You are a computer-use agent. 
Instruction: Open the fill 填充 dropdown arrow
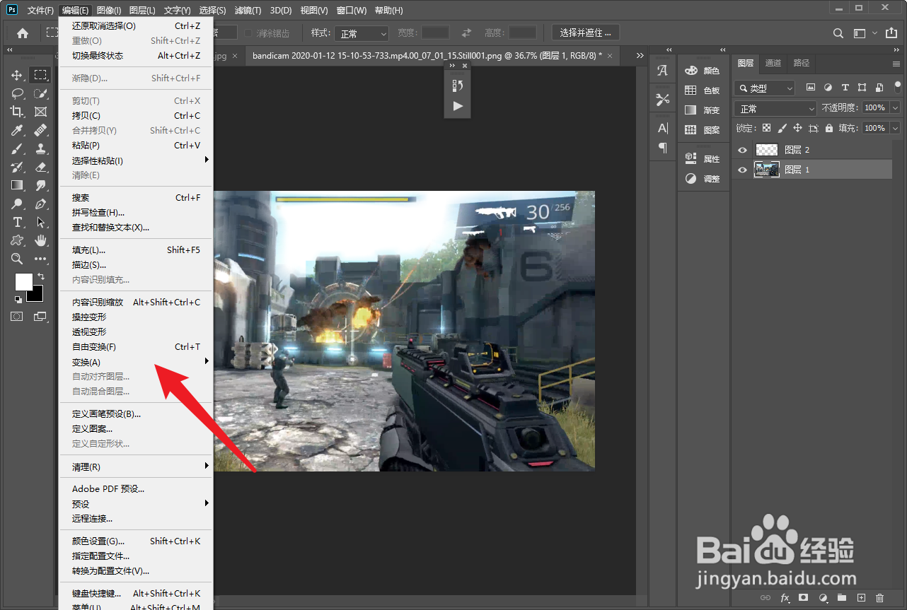click(x=895, y=128)
